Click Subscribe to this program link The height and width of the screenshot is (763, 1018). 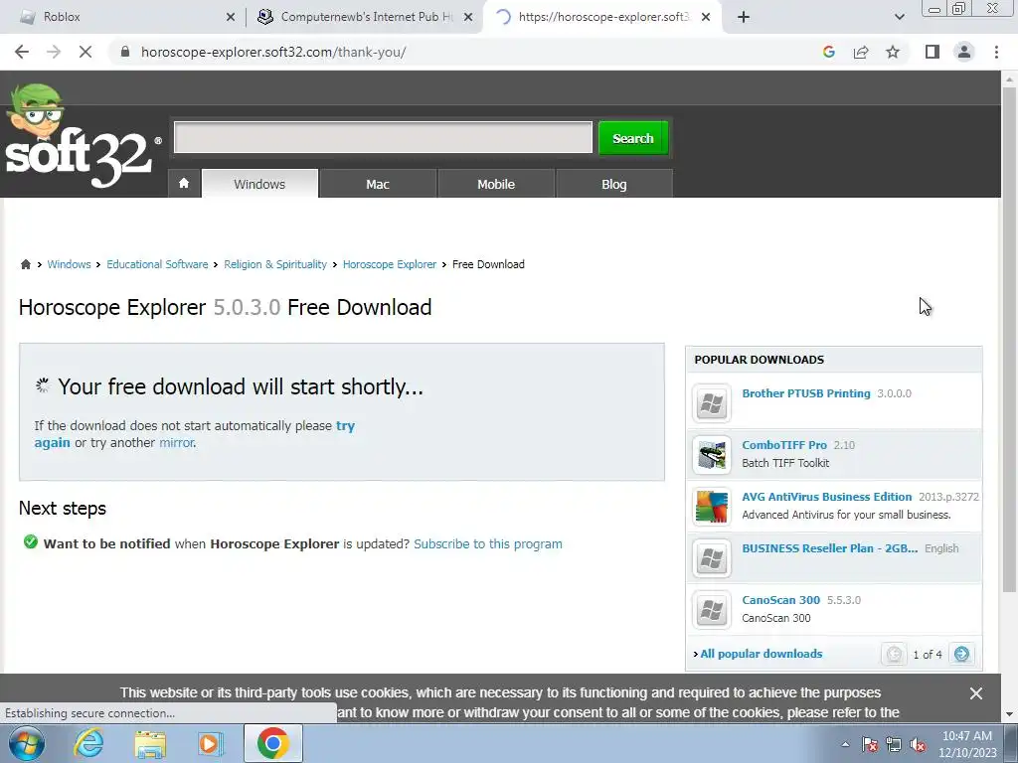point(488,543)
